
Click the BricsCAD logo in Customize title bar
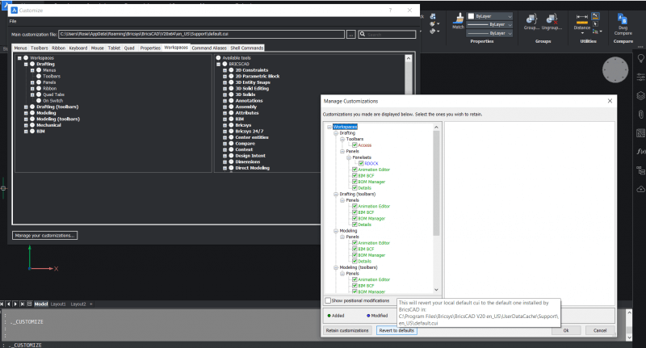pyautogui.click(x=14, y=10)
